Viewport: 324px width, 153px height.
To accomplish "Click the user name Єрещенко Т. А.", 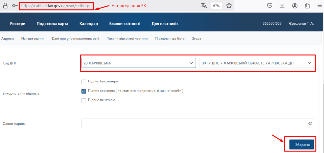I will (301, 24).
